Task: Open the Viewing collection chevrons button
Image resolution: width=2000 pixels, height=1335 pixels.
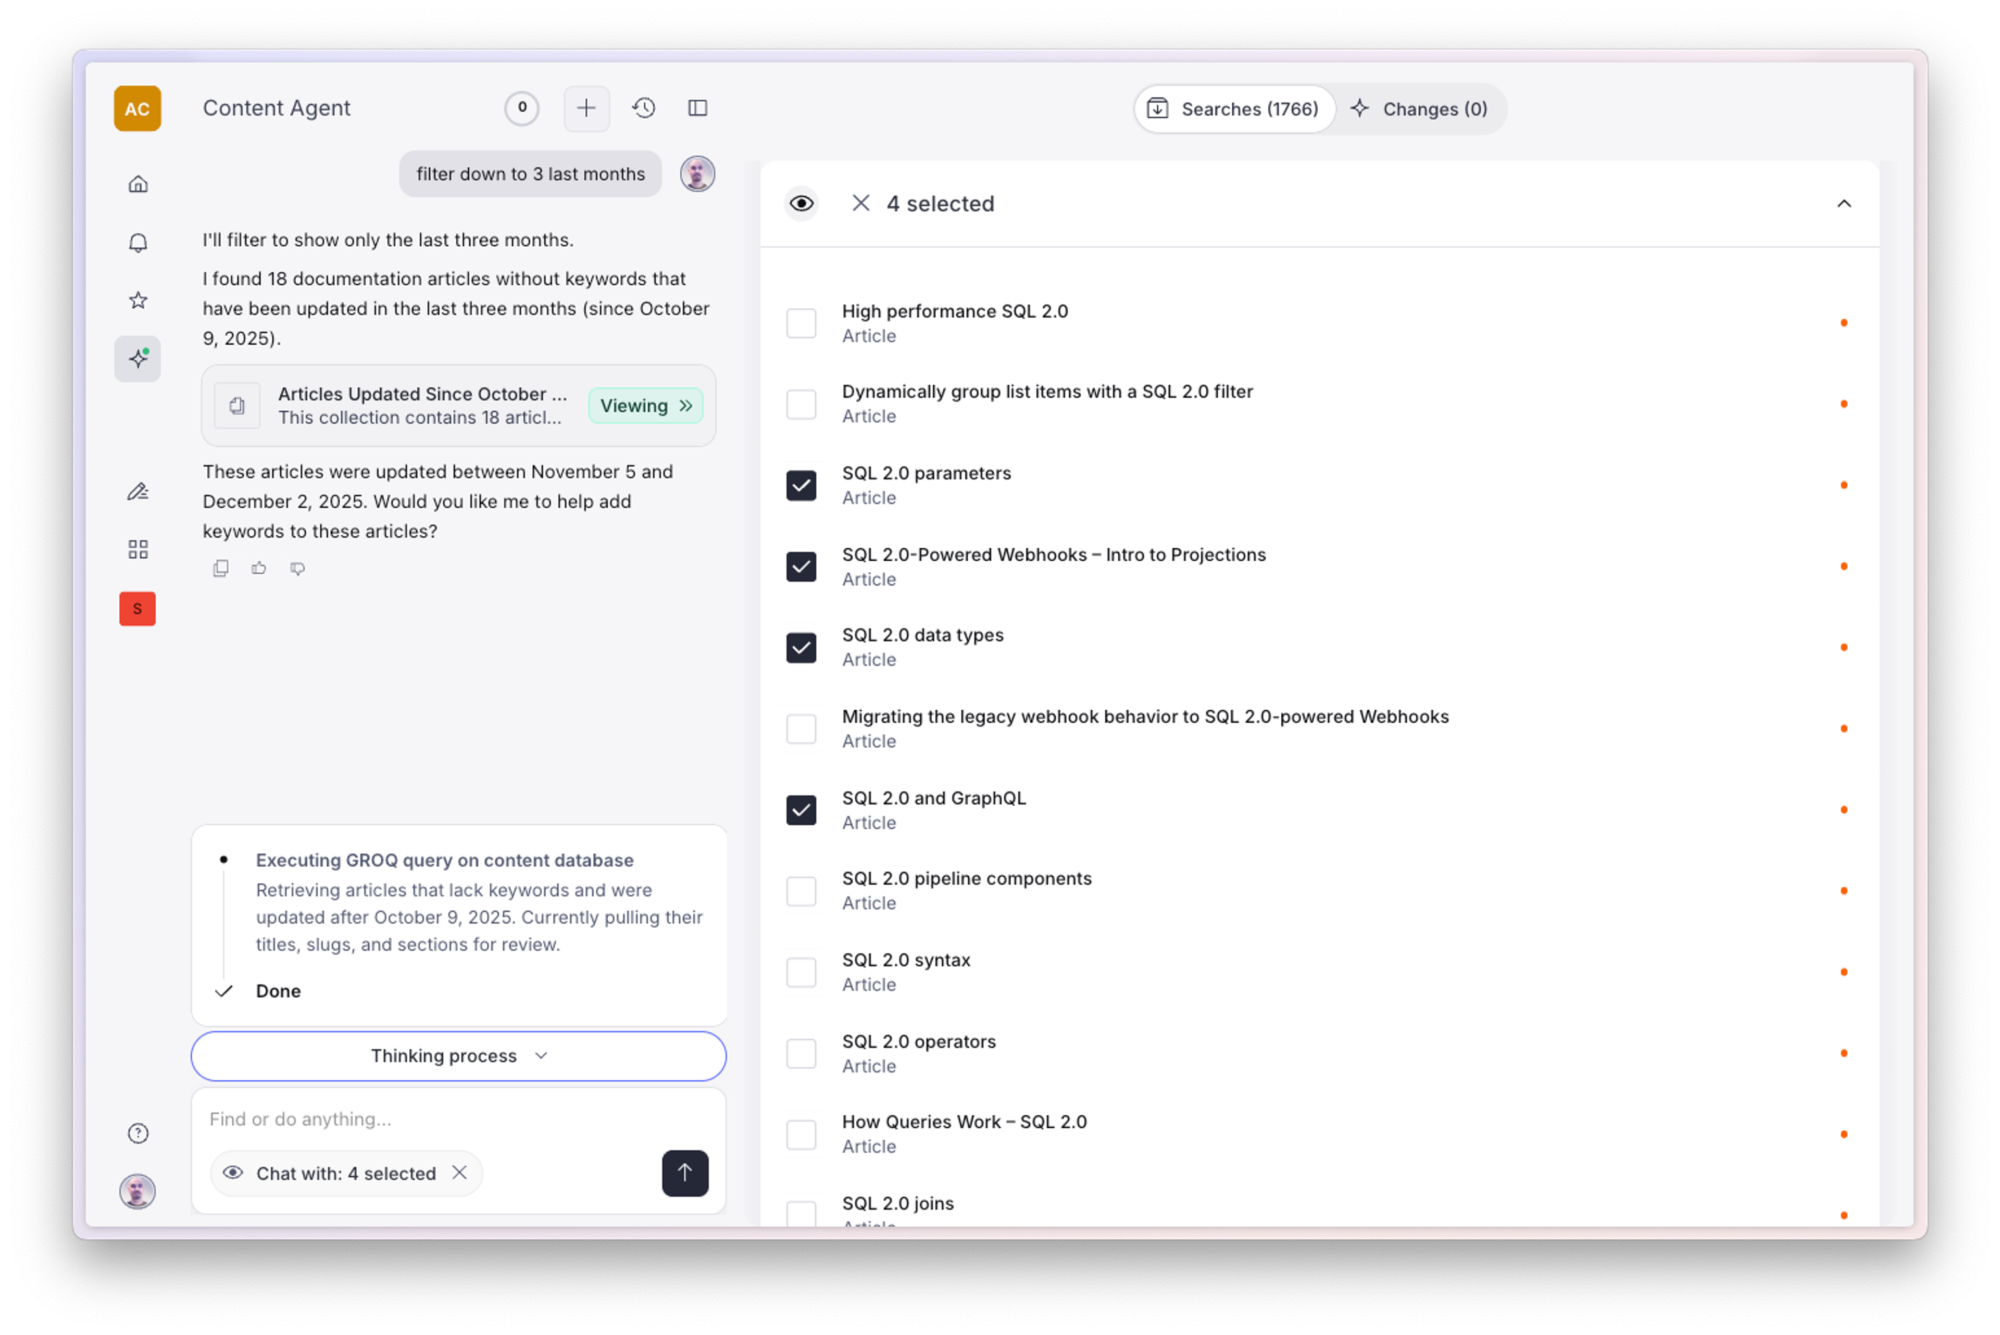Action: click(645, 406)
